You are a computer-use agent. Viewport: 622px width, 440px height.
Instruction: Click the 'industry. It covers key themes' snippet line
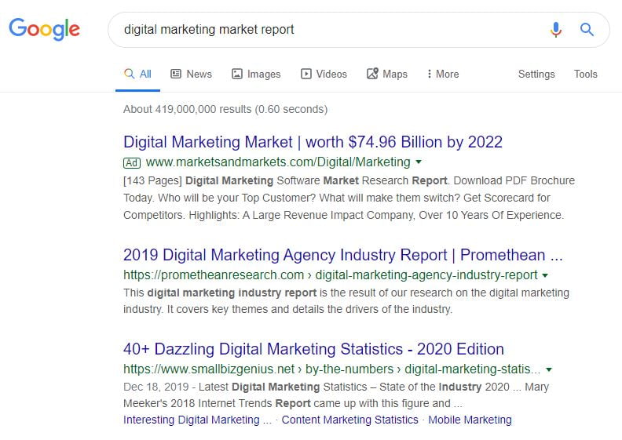288,309
